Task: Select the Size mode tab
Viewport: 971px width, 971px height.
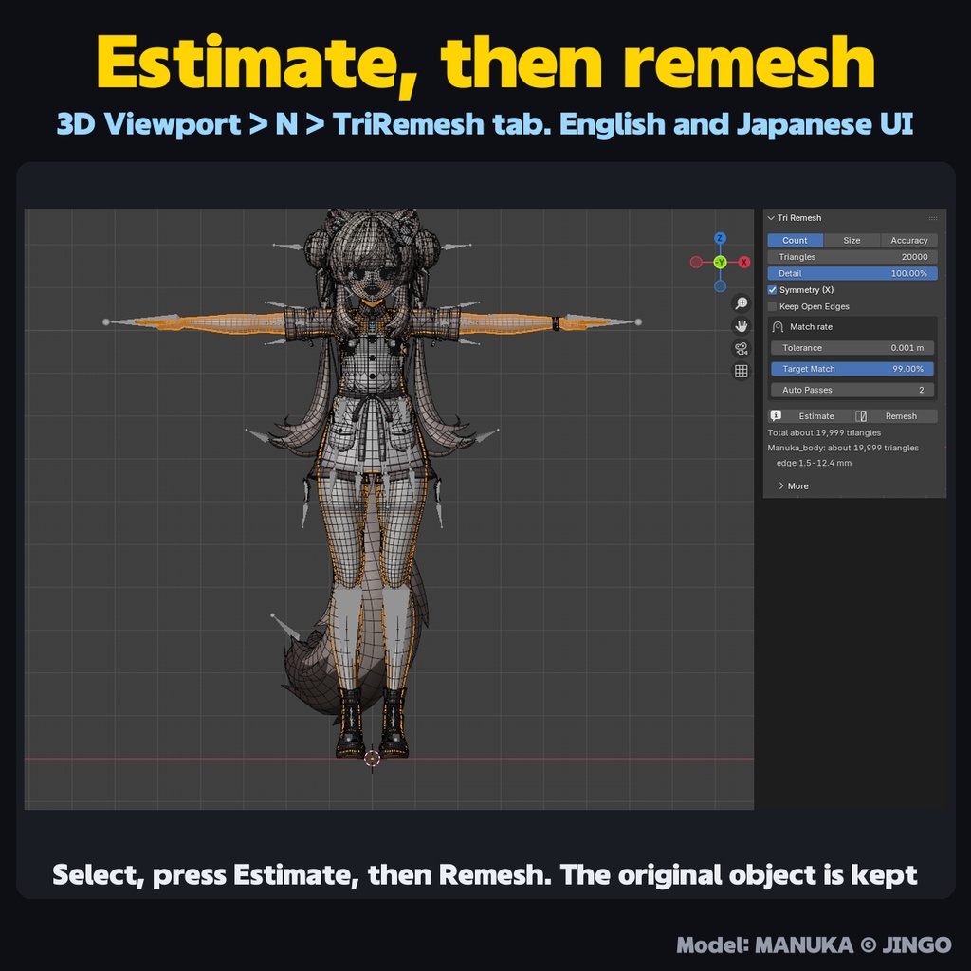Action: 852,240
